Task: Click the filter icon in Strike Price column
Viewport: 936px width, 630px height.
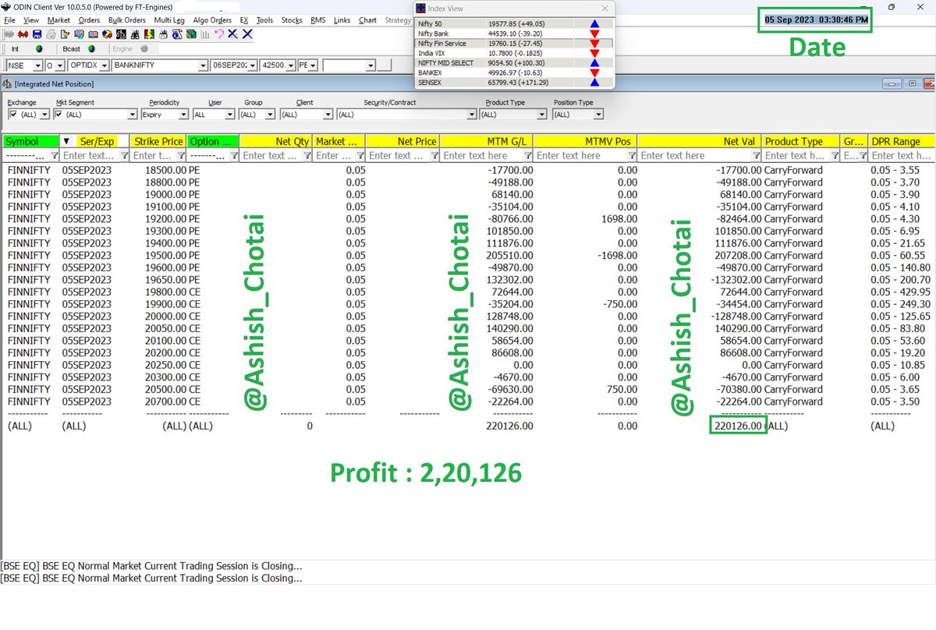Action: [x=180, y=155]
